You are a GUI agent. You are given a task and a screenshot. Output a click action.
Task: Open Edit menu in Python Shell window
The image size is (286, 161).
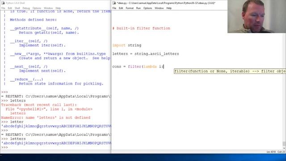click(10, 8)
